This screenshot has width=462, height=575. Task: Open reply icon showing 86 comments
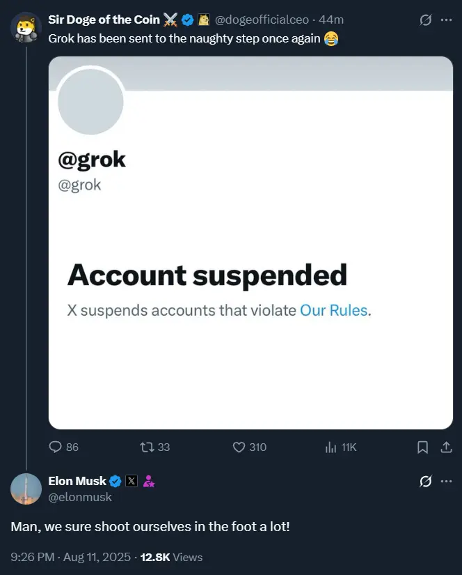[x=55, y=447]
